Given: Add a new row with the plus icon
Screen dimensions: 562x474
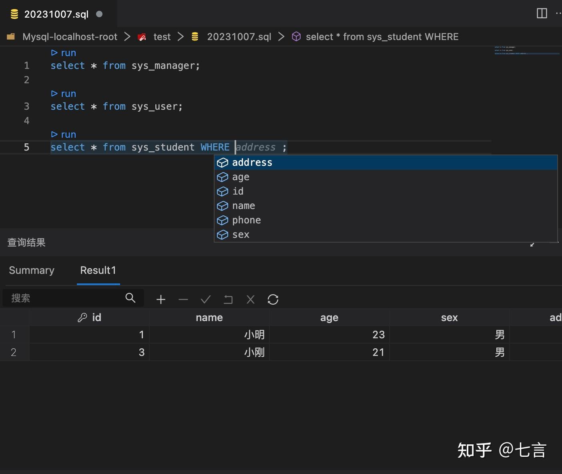Looking at the screenshot, I should [161, 299].
